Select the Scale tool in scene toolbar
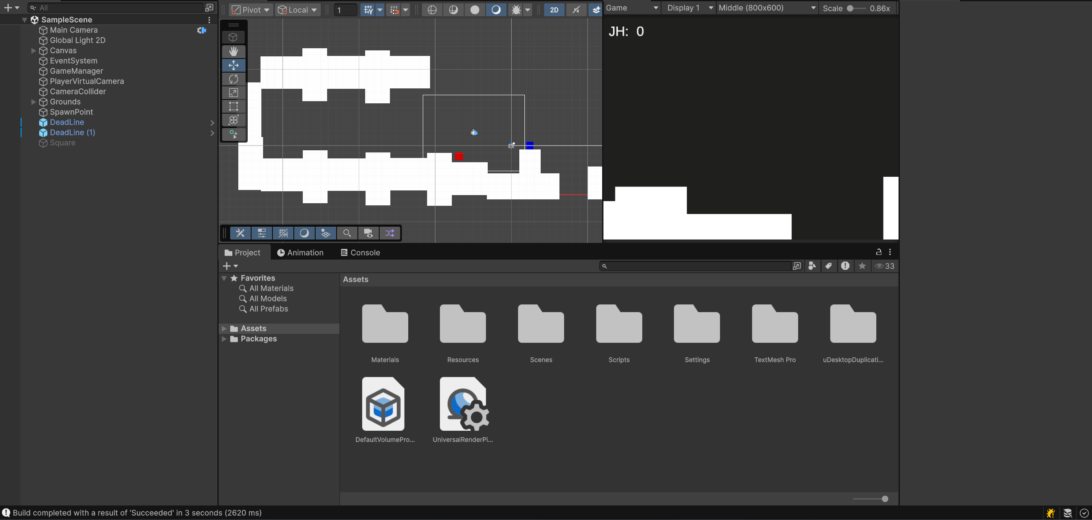 pyautogui.click(x=233, y=93)
